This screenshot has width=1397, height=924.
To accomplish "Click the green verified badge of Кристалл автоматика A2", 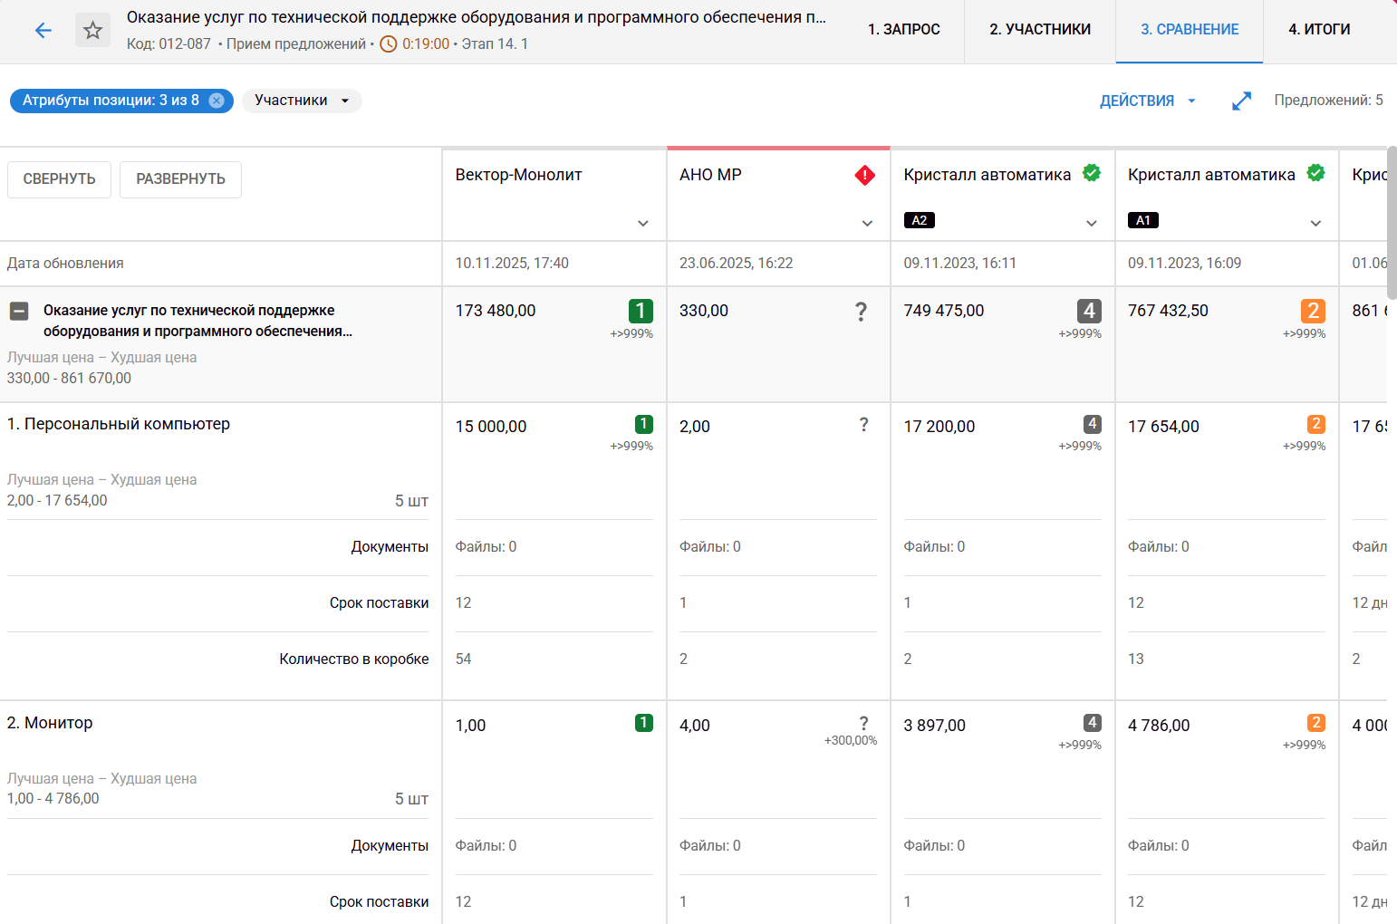I will coord(1092,173).
